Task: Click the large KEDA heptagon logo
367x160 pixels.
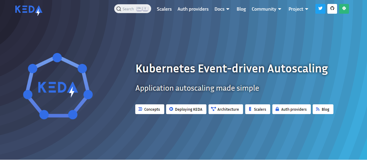Action: point(58,86)
